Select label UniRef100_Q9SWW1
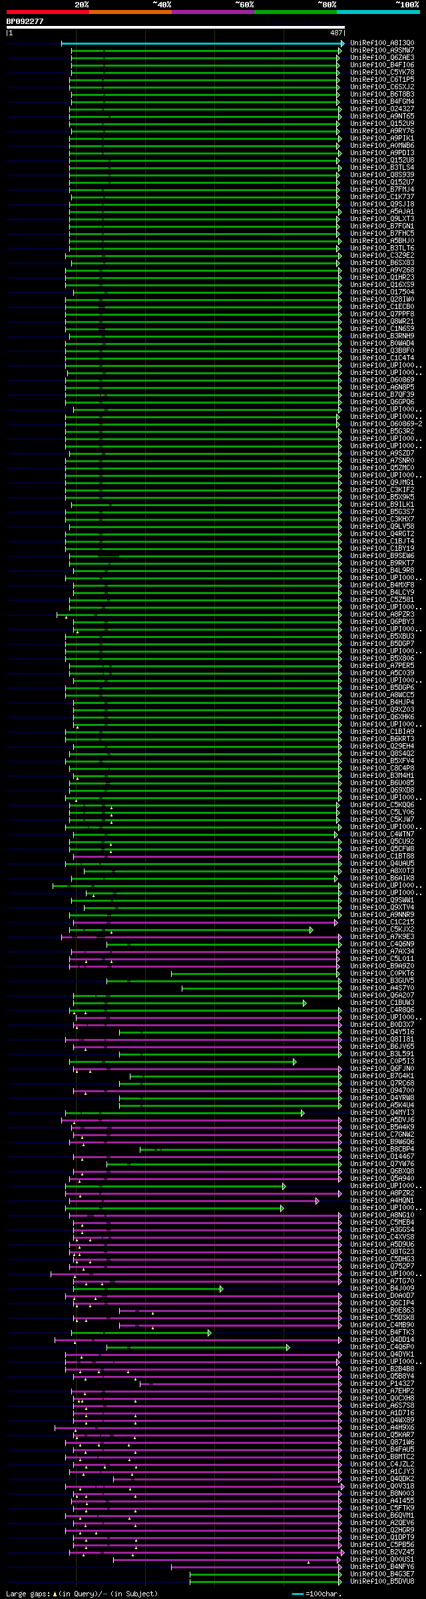The height and width of the screenshot is (1599, 426). coord(382,900)
